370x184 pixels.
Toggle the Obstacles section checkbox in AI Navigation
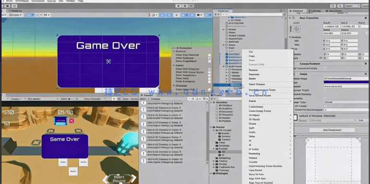click(209, 90)
